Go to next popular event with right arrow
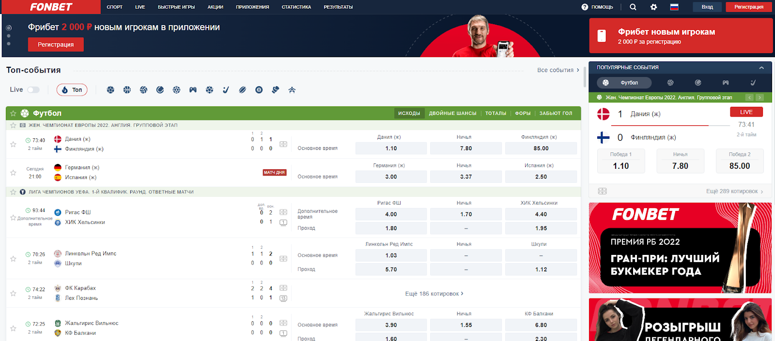This screenshot has height=341, width=775. point(759,97)
